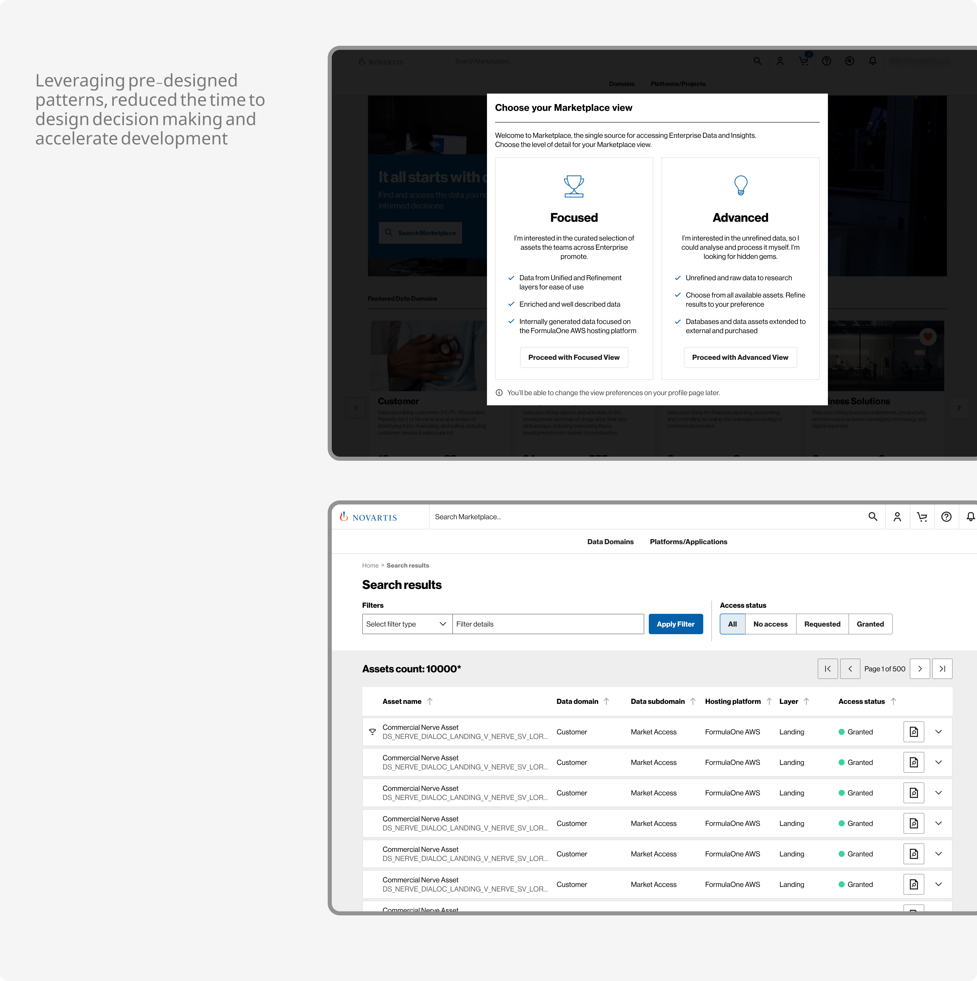
Task: Click the Search Marketplace field on the results page
Action: tap(645, 516)
